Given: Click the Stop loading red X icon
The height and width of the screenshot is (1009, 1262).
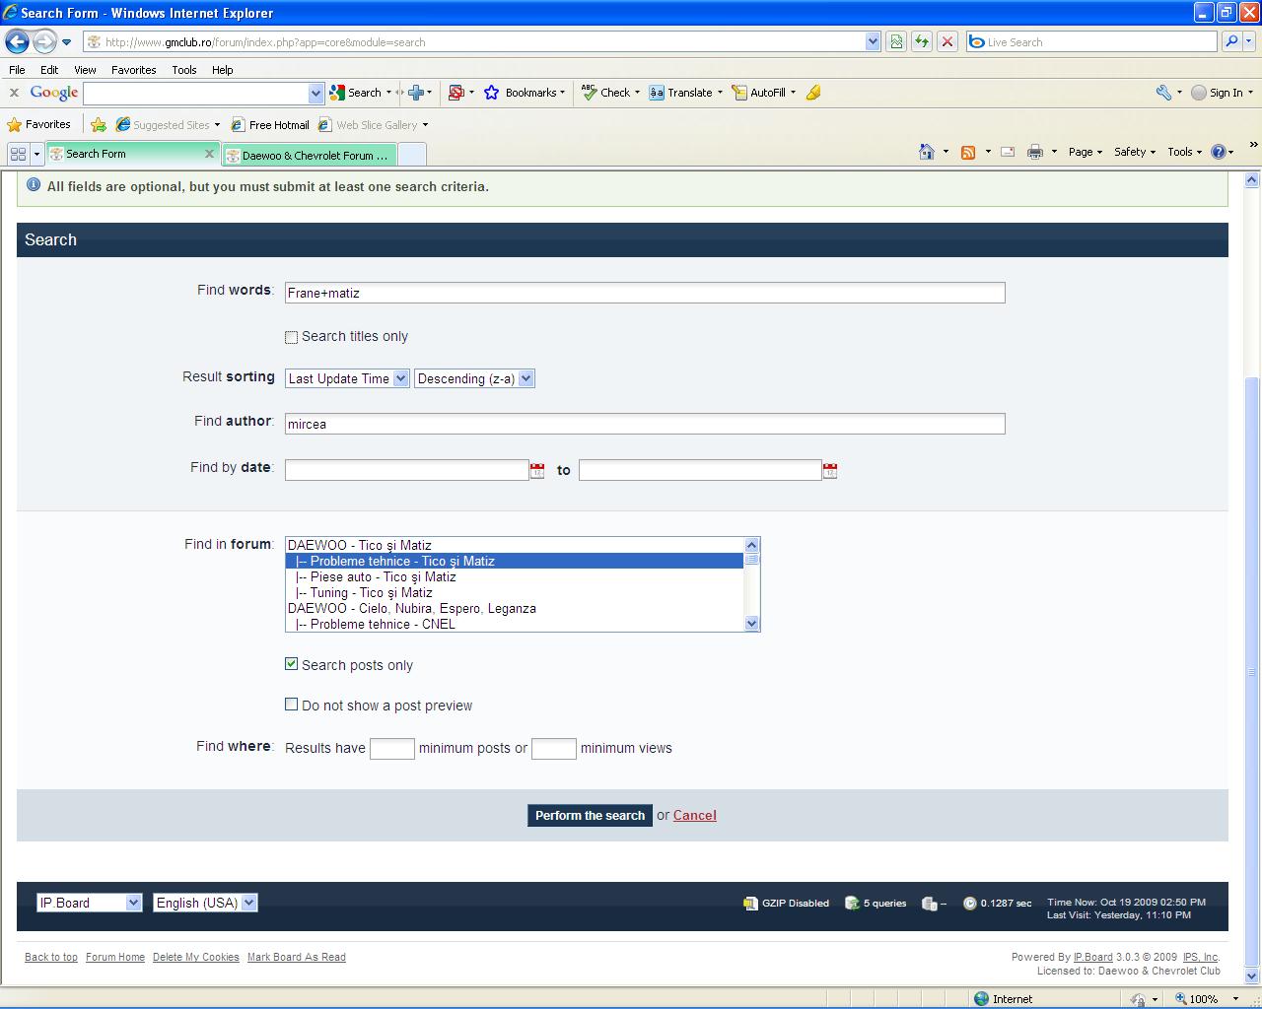Looking at the screenshot, I should pos(947,41).
